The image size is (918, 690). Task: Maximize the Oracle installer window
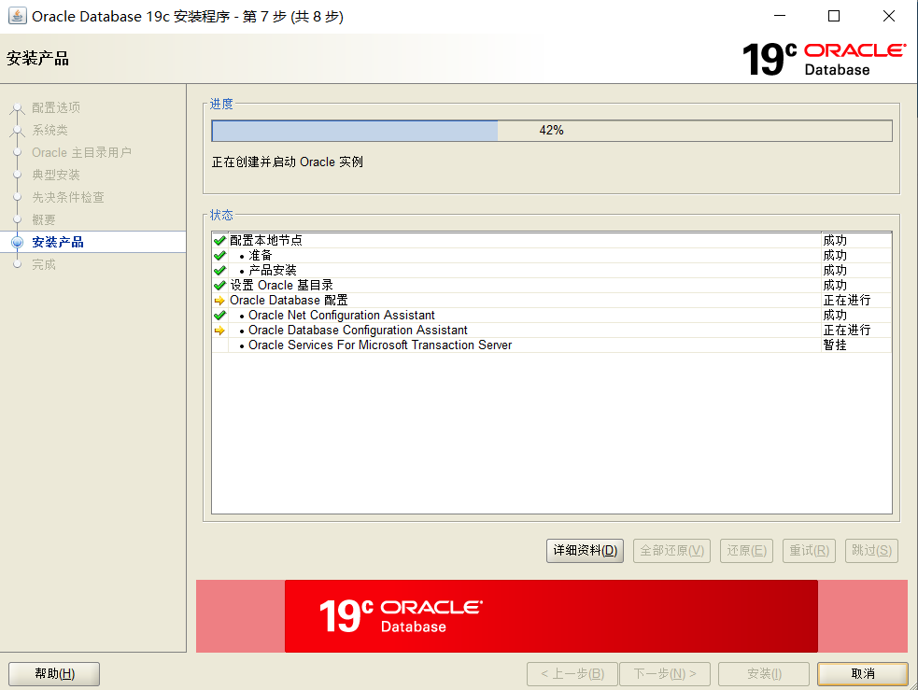click(834, 16)
